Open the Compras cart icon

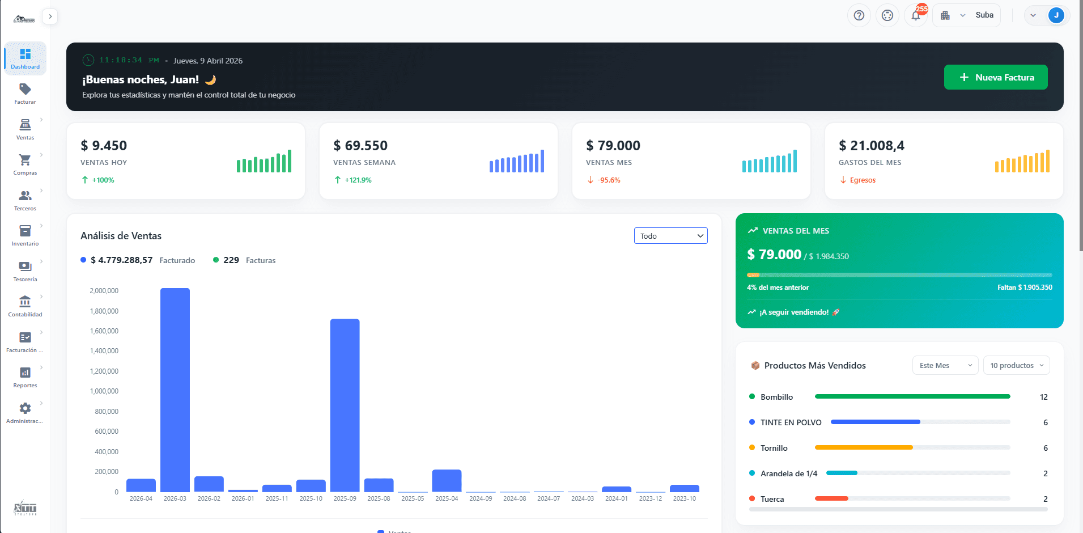click(x=25, y=160)
